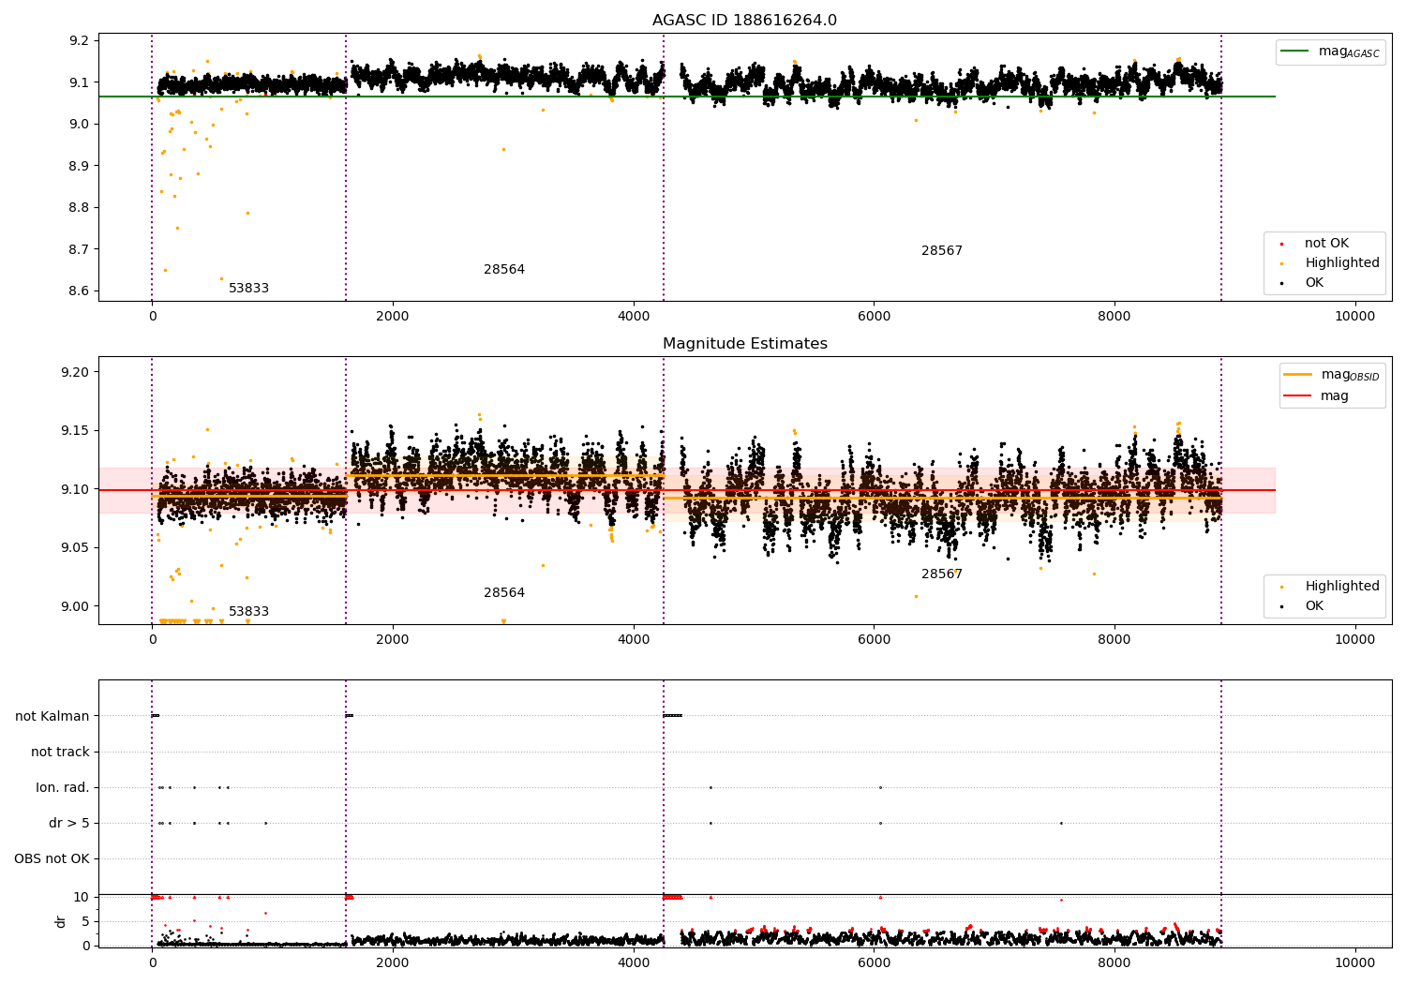Viewport: 1406px width, 984px height.
Task: Click the 9.2 y-tick label in top plot
Action: point(79,40)
